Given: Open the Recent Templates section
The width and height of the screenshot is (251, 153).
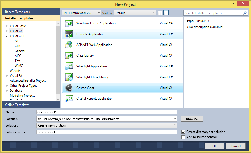Looking at the screenshot, I should pos(31,12).
